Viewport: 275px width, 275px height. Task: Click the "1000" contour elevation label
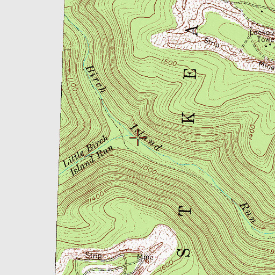click(x=149, y=170)
